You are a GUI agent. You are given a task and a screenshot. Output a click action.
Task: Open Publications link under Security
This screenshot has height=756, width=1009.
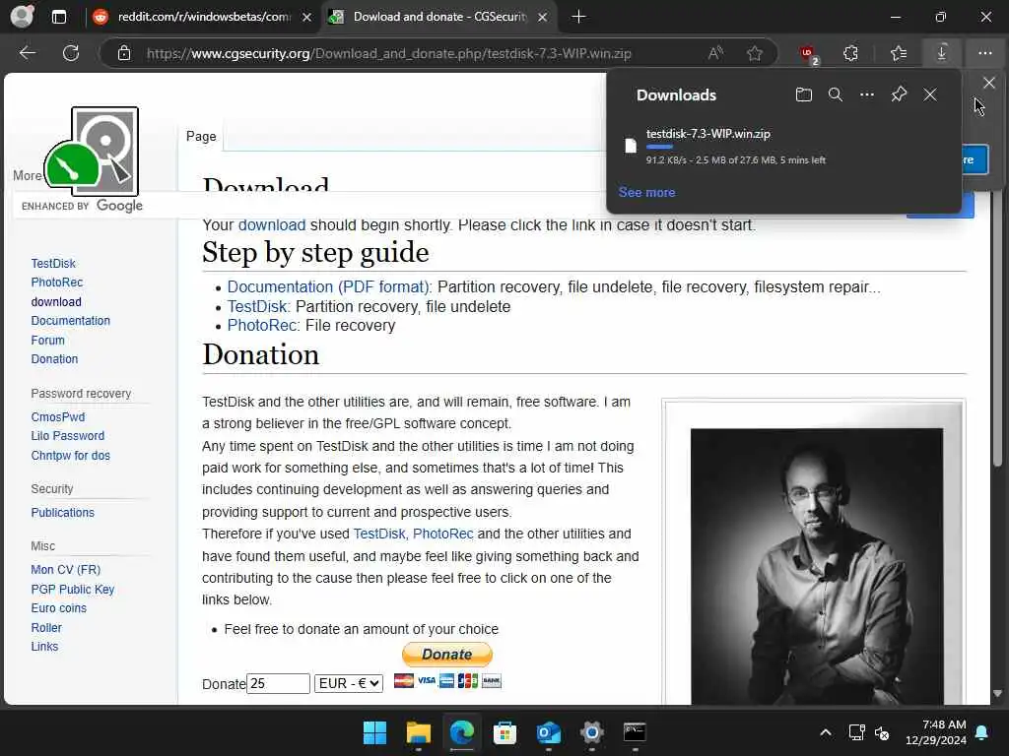(x=62, y=512)
